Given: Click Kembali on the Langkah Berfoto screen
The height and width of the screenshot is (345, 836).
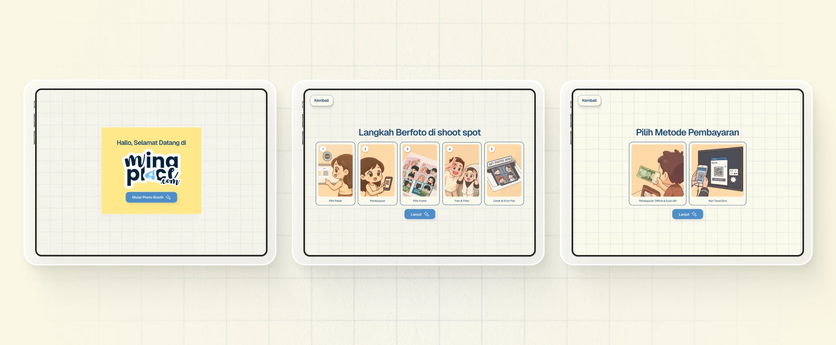Looking at the screenshot, I should coord(322,100).
